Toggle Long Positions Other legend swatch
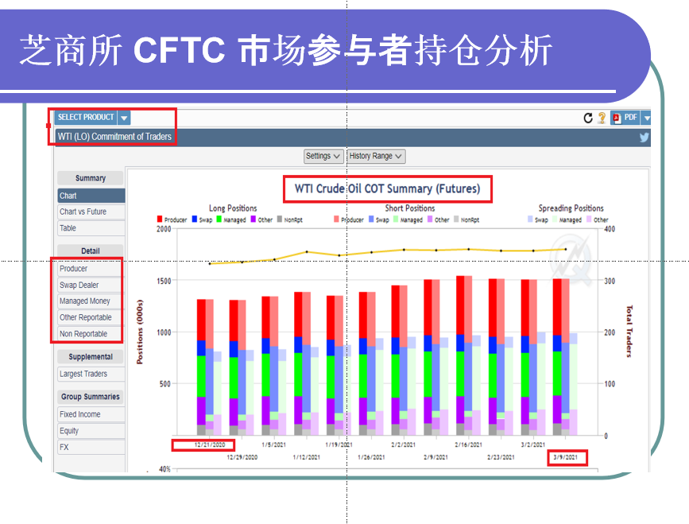Viewport: 689px width, 524px height. point(253,219)
